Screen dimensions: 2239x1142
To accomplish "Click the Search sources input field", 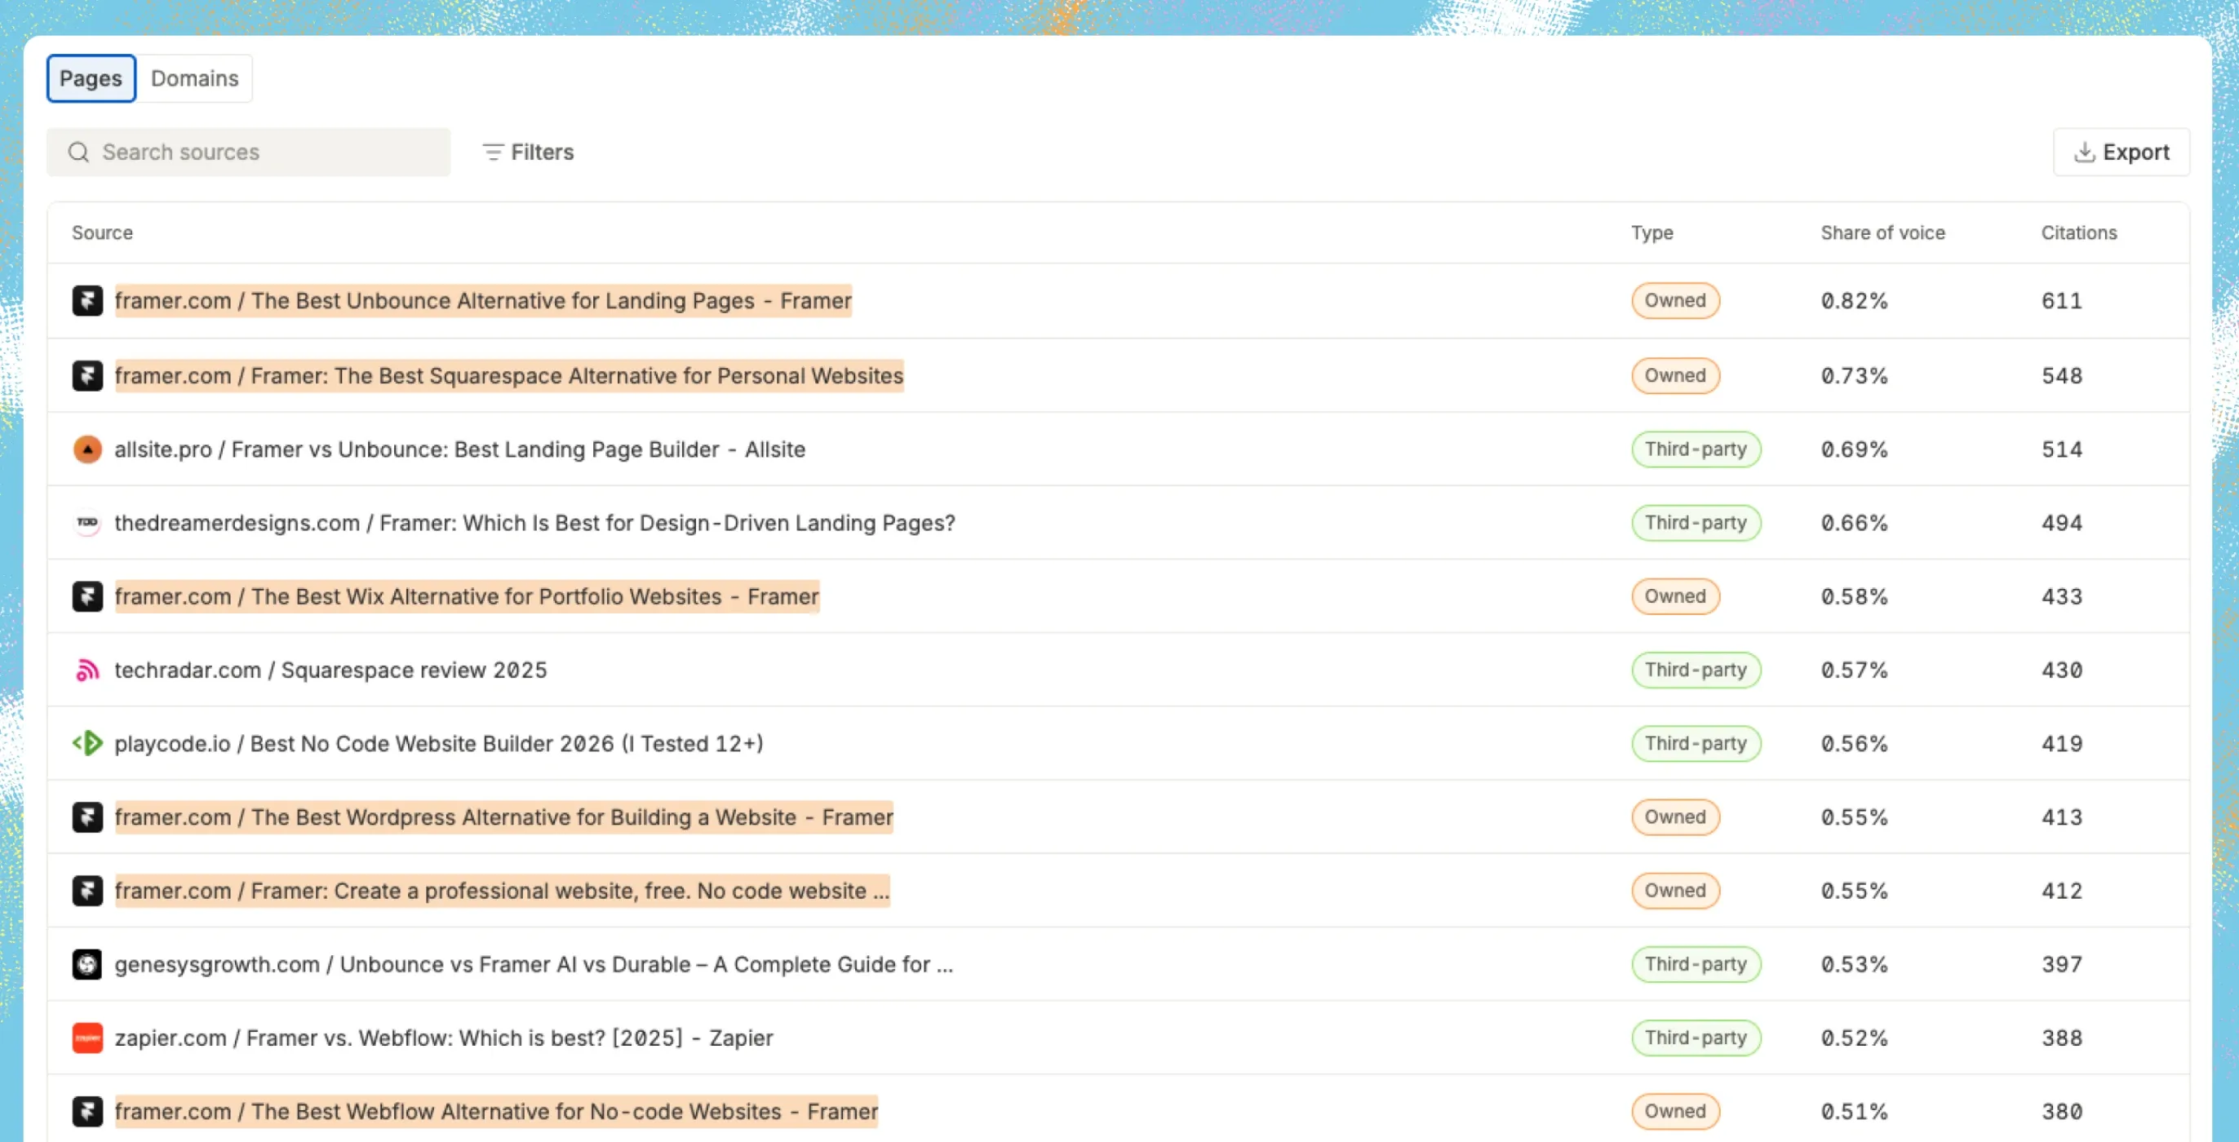I will (x=249, y=152).
